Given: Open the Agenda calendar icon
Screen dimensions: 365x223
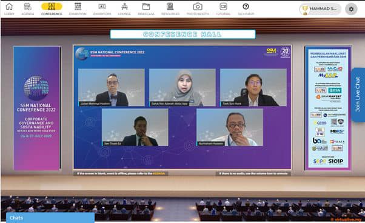Looking at the screenshot, I should (27, 7).
